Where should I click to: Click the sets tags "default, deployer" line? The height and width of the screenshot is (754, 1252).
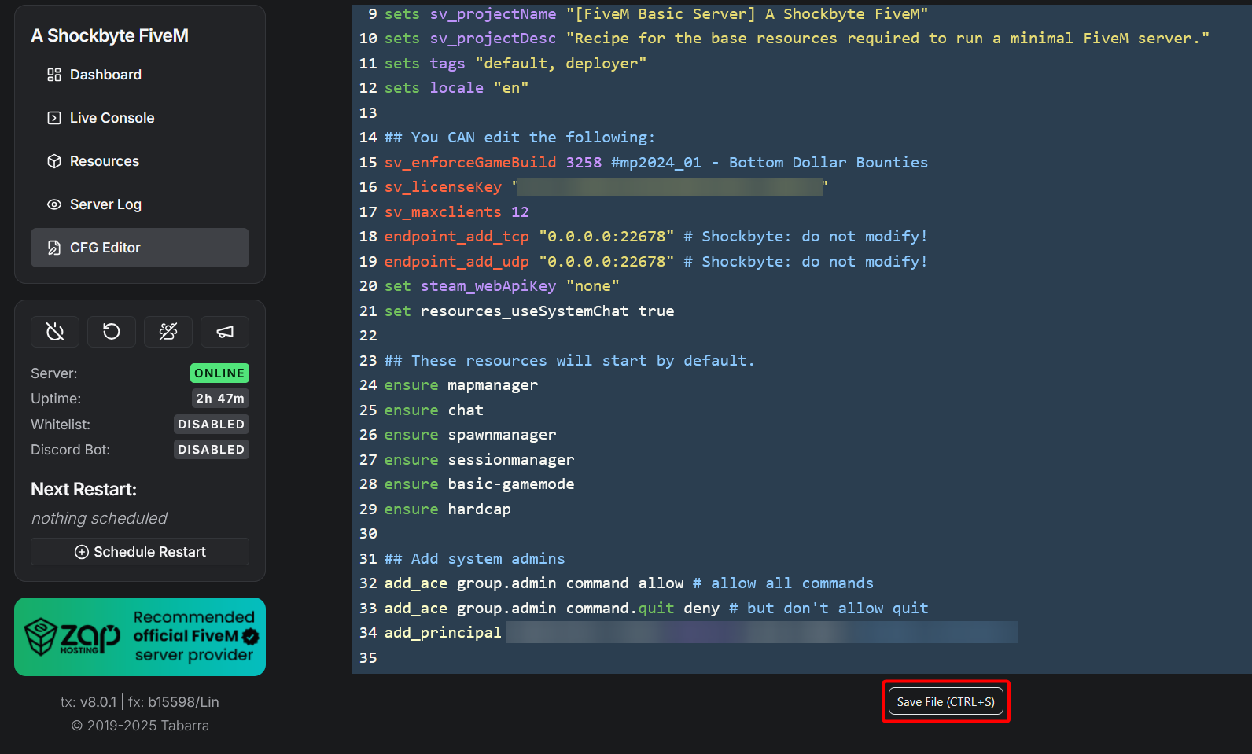pyautogui.click(x=515, y=64)
